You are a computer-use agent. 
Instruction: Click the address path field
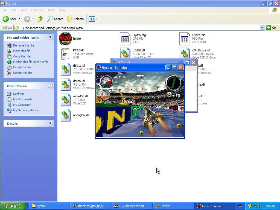click(137, 28)
